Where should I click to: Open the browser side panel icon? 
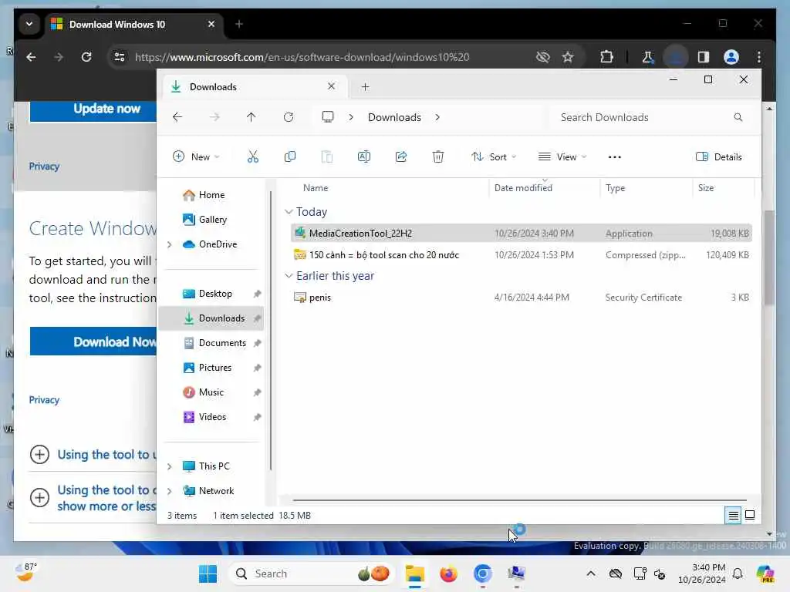pyautogui.click(x=704, y=57)
